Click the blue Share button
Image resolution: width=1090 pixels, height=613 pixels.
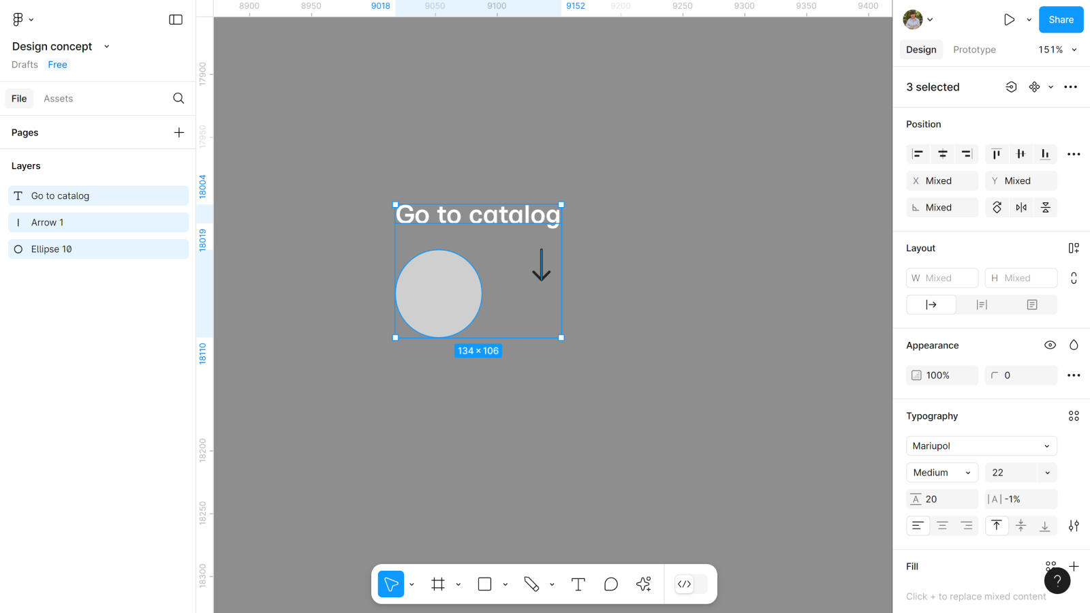pyautogui.click(x=1061, y=20)
